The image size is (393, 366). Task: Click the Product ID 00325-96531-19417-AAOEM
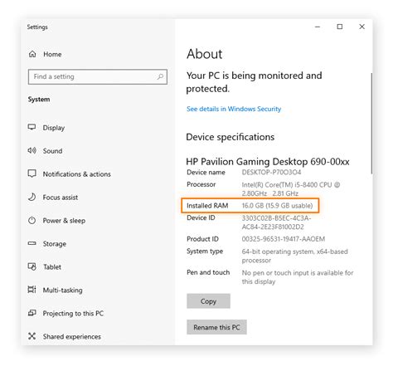coord(284,239)
